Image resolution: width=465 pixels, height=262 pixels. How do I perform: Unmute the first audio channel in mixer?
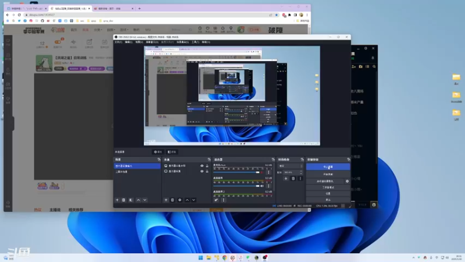coord(262,172)
